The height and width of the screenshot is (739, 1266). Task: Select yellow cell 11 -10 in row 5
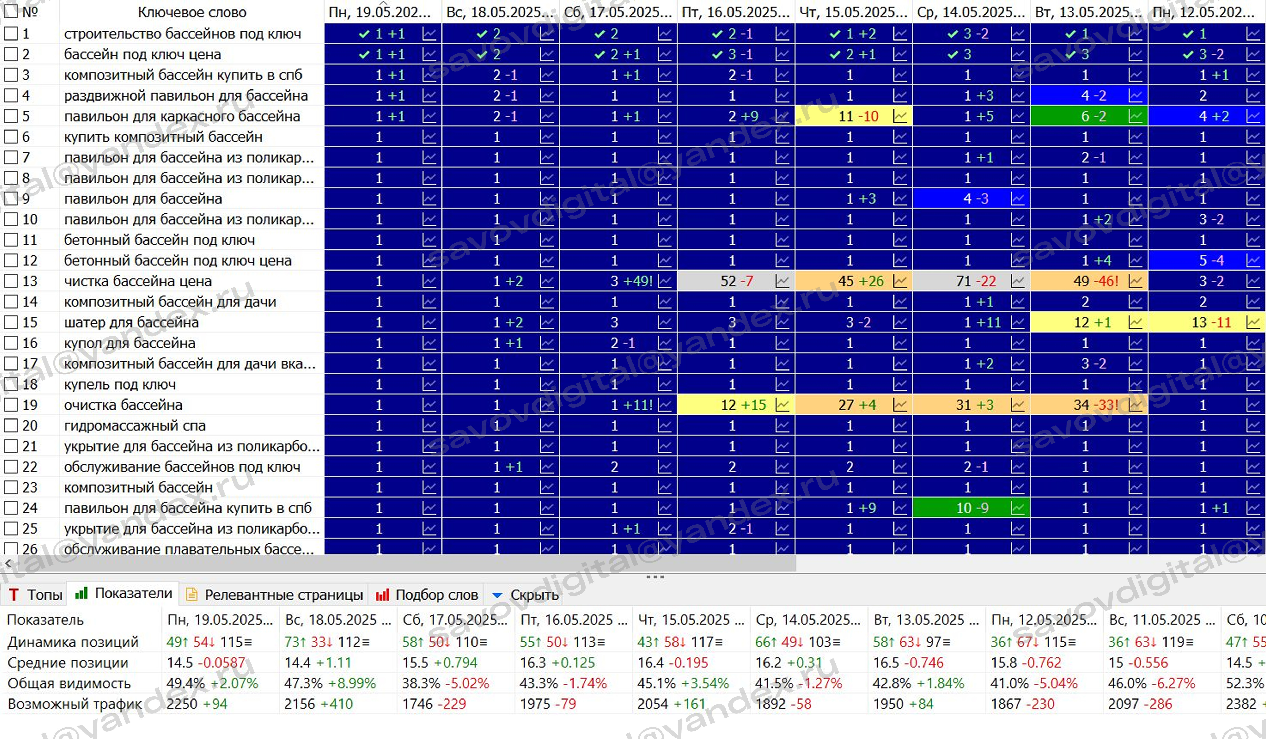point(853,116)
